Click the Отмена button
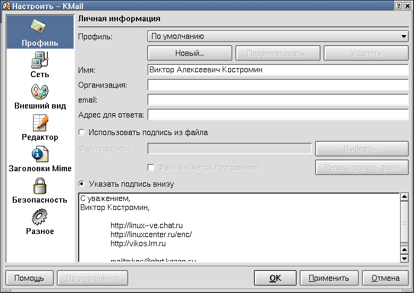 click(385, 278)
